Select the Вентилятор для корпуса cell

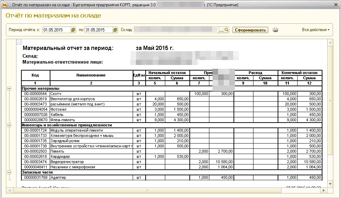click(x=91, y=99)
